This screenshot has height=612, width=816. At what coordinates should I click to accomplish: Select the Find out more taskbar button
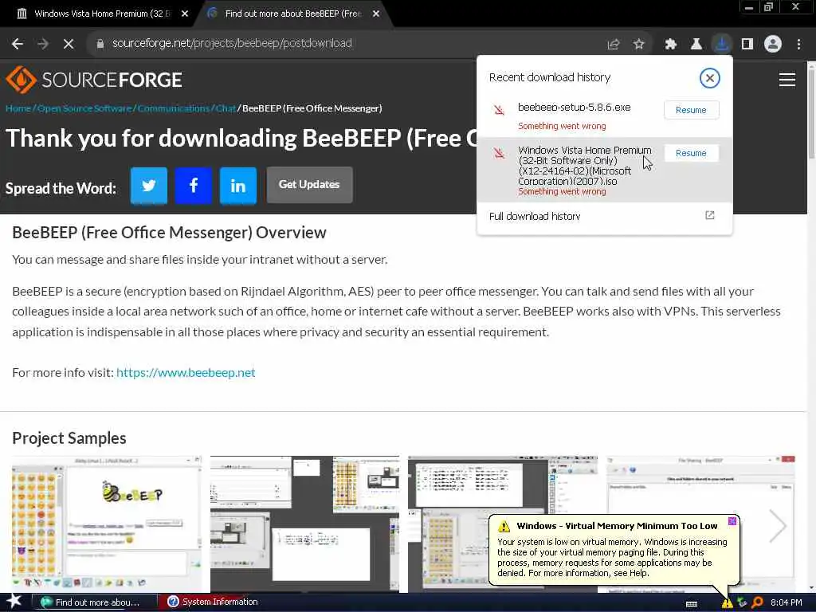pyautogui.click(x=95, y=602)
